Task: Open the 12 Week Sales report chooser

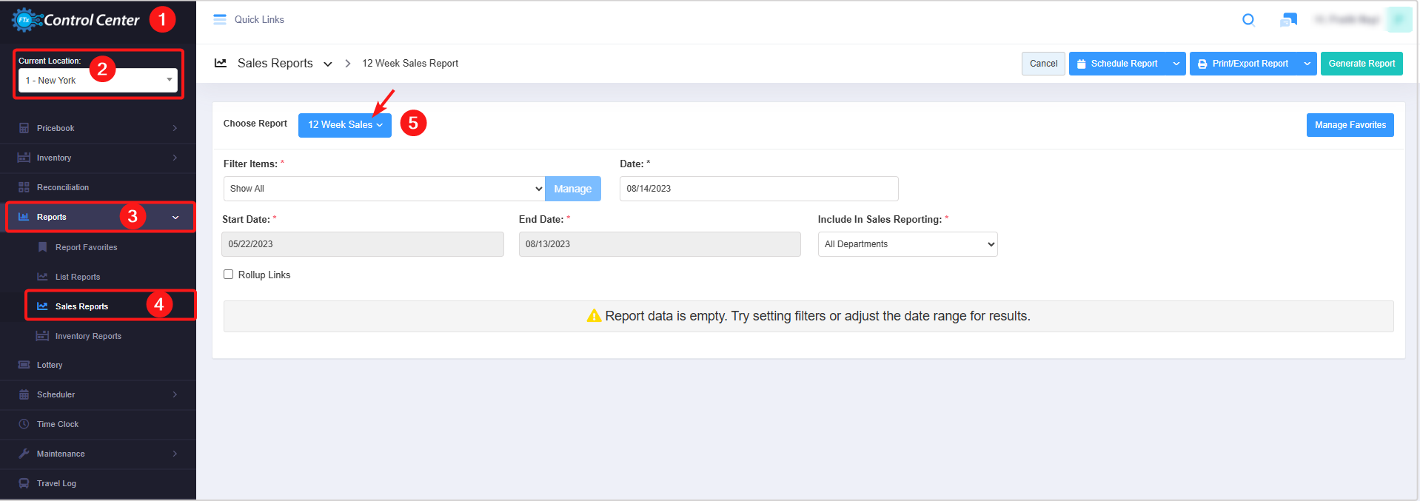Action: [x=344, y=125]
